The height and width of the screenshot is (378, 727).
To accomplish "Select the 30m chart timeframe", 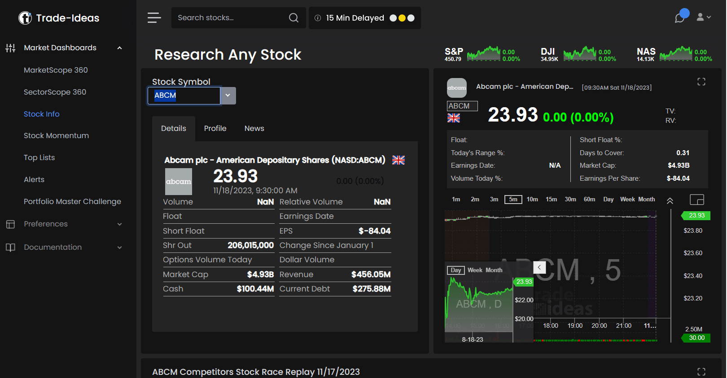I will 570,200.
